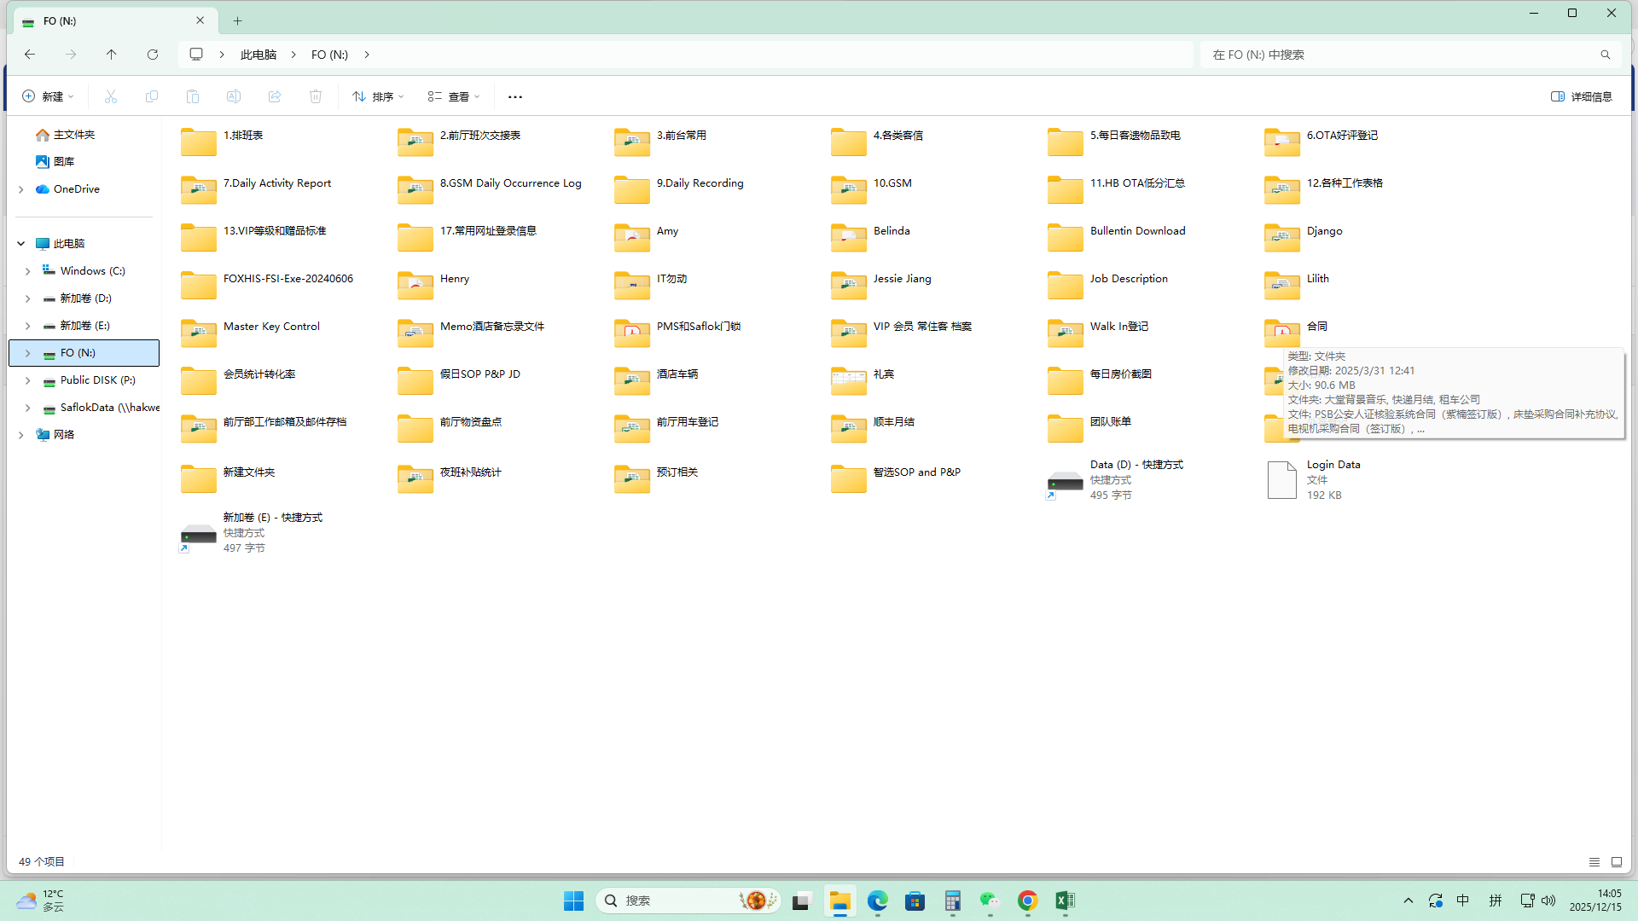
Task: Click the Share icon in toolbar
Action: pos(275,96)
